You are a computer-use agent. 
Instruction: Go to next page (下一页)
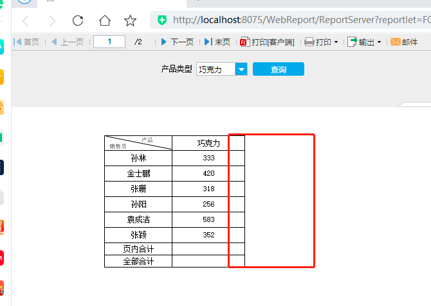click(x=178, y=42)
